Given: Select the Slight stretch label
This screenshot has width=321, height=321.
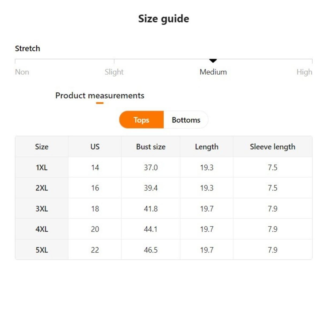Looking at the screenshot, I should (114, 72).
